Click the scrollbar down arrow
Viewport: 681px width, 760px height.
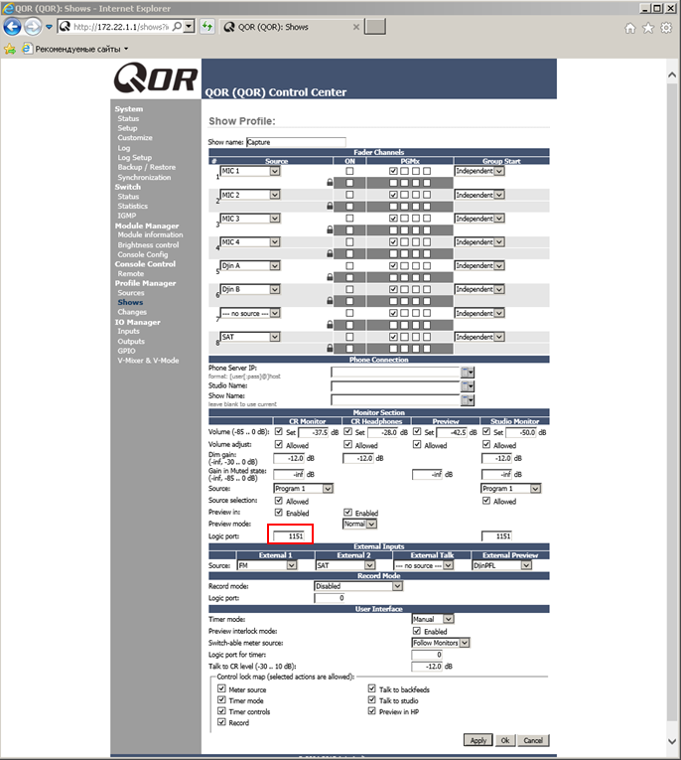pyautogui.click(x=672, y=741)
